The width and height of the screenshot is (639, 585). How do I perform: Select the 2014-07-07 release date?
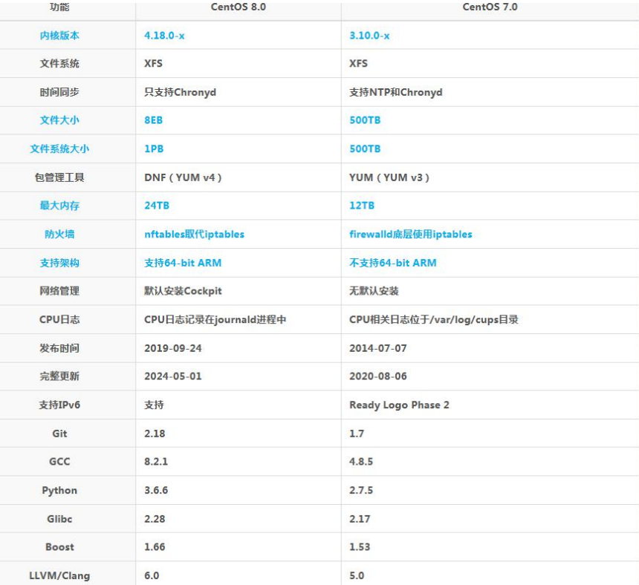pyautogui.click(x=377, y=348)
